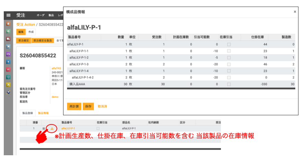Switch to the 製品登録 tab

(27, 113)
